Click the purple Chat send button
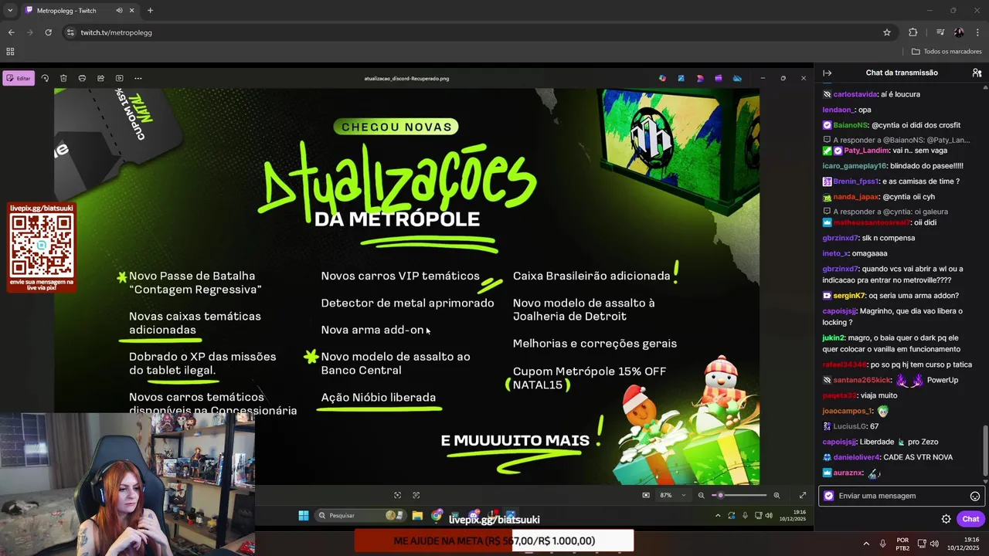989x556 pixels. click(970, 519)
